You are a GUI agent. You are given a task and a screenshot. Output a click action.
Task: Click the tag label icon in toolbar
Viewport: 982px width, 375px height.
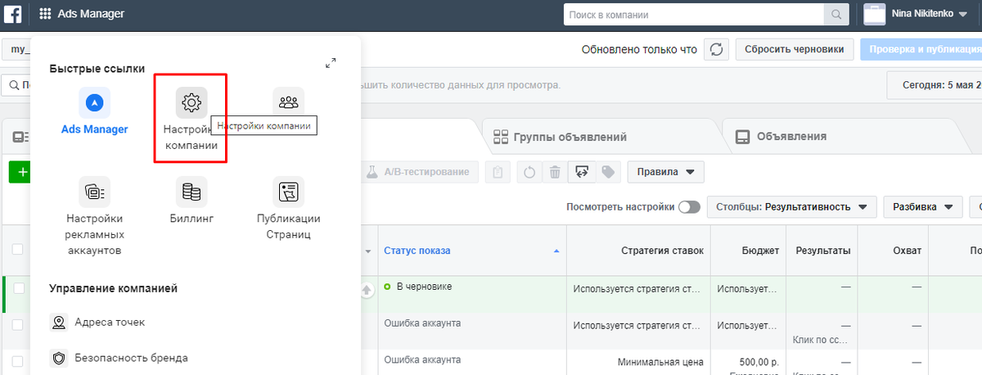608,172
